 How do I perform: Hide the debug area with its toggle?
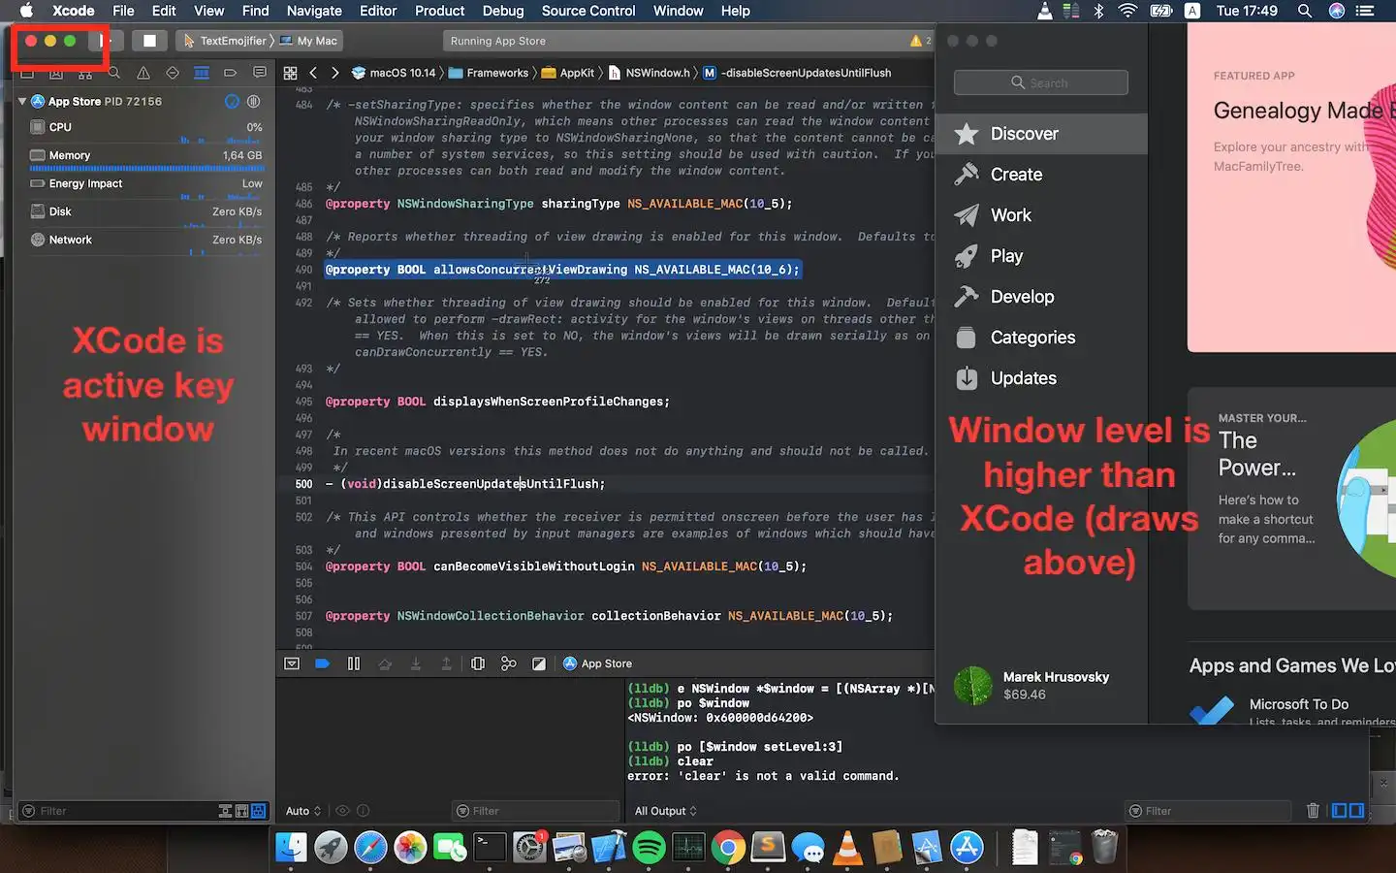pos(293,663)
